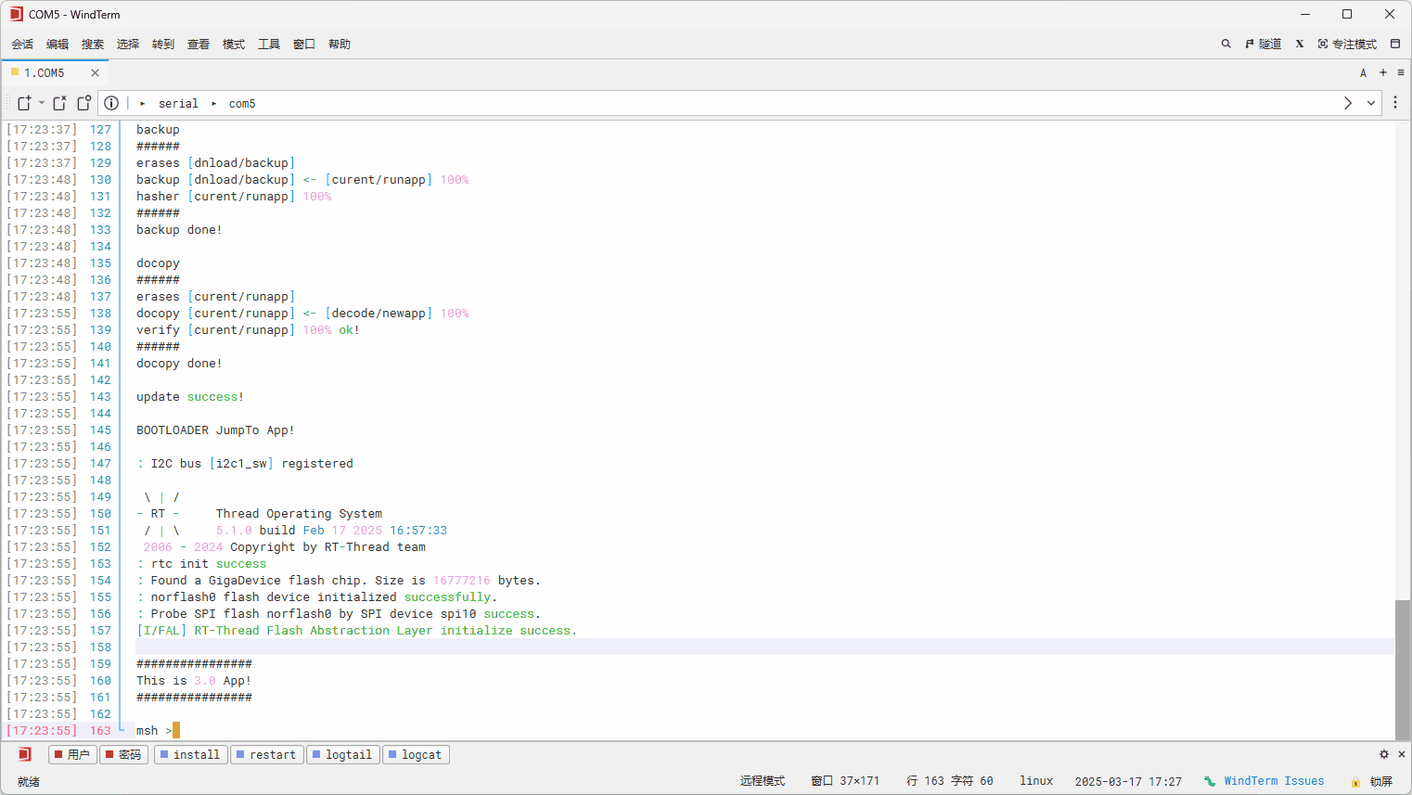The width and height of the screenshot is (1412, 795).
Task: Open settings gear in quick command bar
Action: (1383, 754)
